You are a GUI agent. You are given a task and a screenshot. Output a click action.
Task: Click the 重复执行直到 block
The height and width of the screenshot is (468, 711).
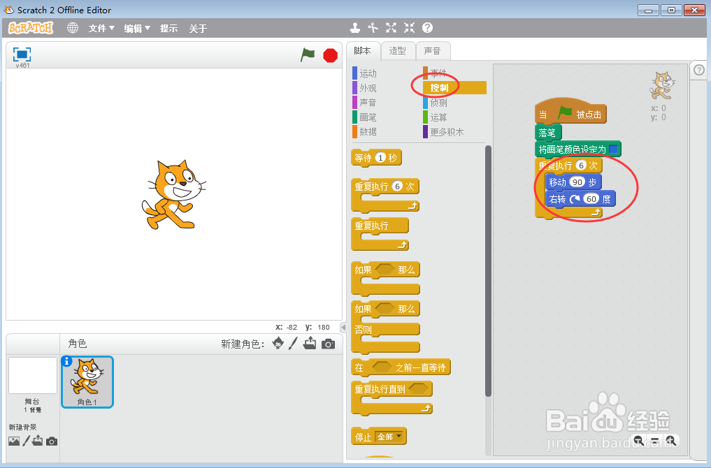pyautogui.click(x=392, y=397)
